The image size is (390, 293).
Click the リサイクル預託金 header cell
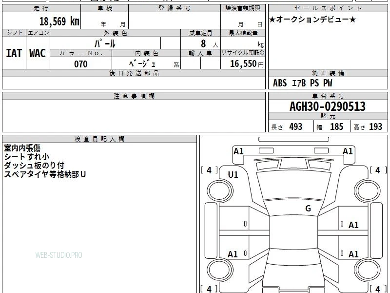[x=243, y=53]
